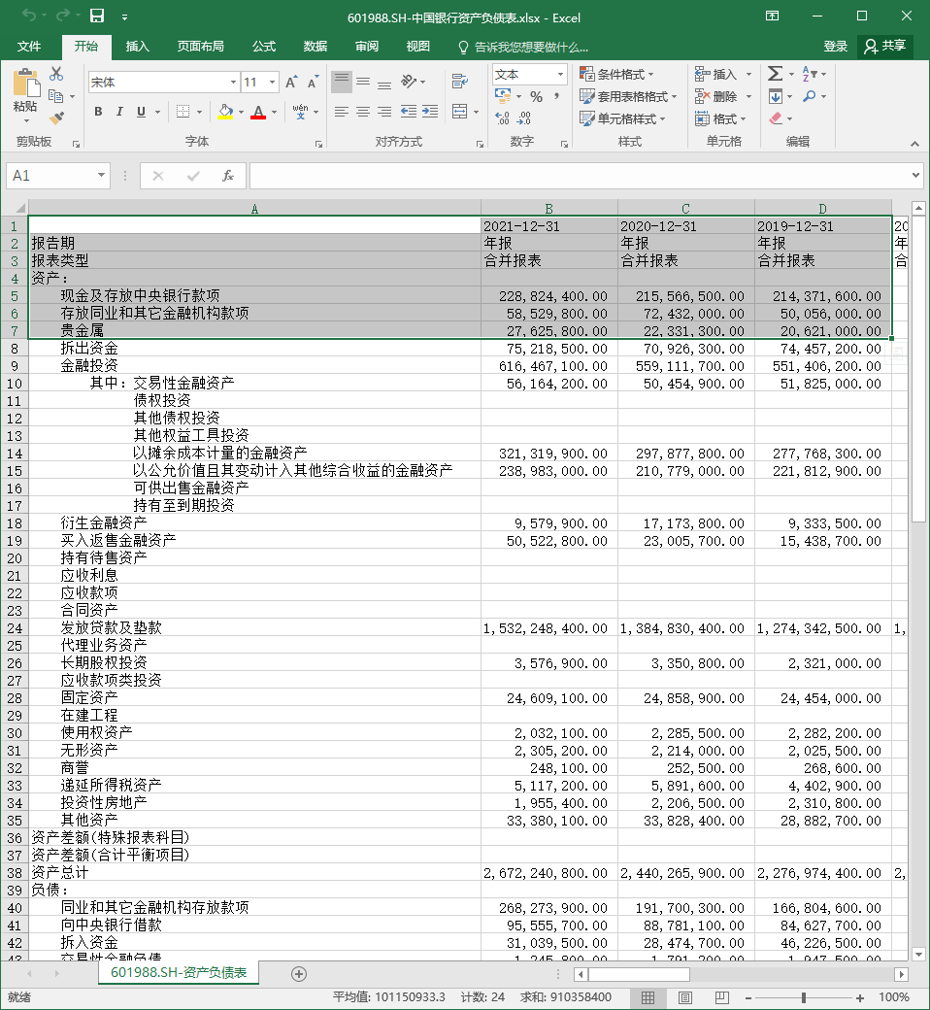Toggle Top Align vertical alignment

point(342,82)
